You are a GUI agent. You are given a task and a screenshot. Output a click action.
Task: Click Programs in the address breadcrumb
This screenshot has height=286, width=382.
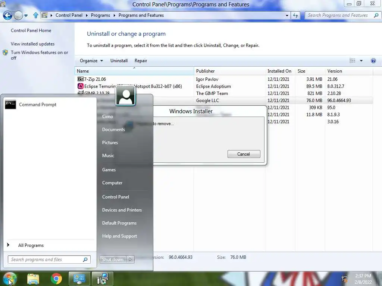coord(100,15)
